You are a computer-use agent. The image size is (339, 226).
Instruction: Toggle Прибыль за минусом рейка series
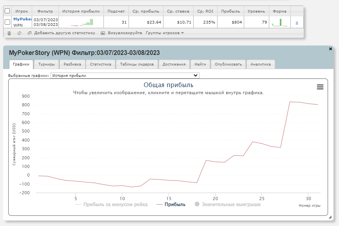[111, 204]
